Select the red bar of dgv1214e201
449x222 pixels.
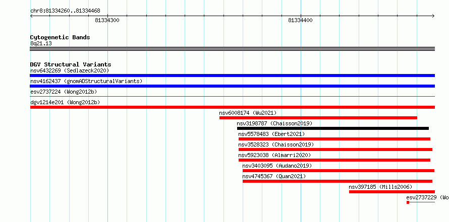tap(232, 107)
